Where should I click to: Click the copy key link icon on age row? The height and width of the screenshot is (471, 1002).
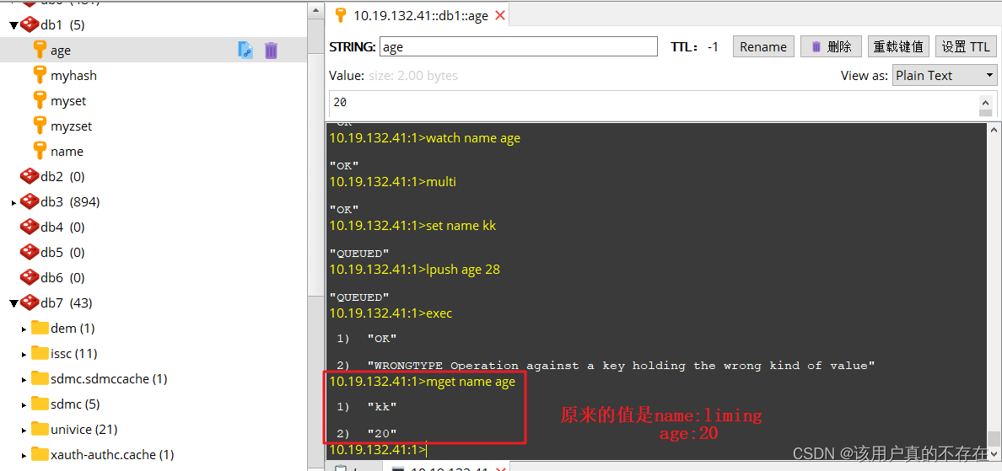tap(246, 50)
